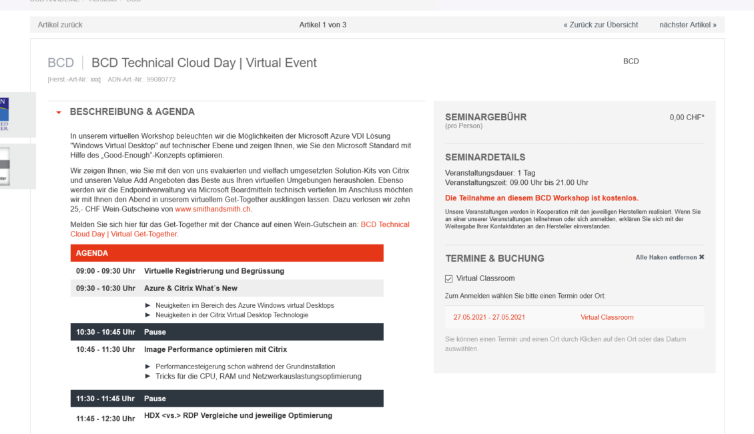Click the page title 'BCD Technical Cloud Day | Virtual Event'
The height and width of the screenshot is (434, 754).
click(204, 63)
